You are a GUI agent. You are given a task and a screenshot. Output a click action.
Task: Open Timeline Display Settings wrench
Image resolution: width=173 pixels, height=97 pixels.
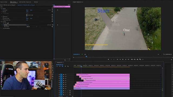68,66
